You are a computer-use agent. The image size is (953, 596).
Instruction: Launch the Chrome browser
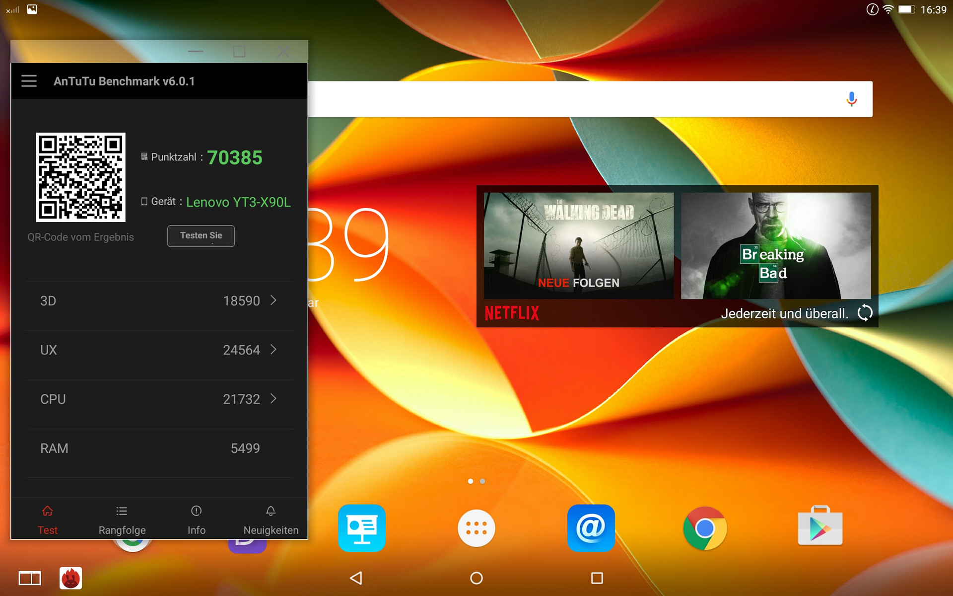tap(705, 528)
